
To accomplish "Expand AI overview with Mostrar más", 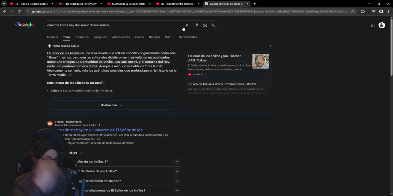I will 112,105.
